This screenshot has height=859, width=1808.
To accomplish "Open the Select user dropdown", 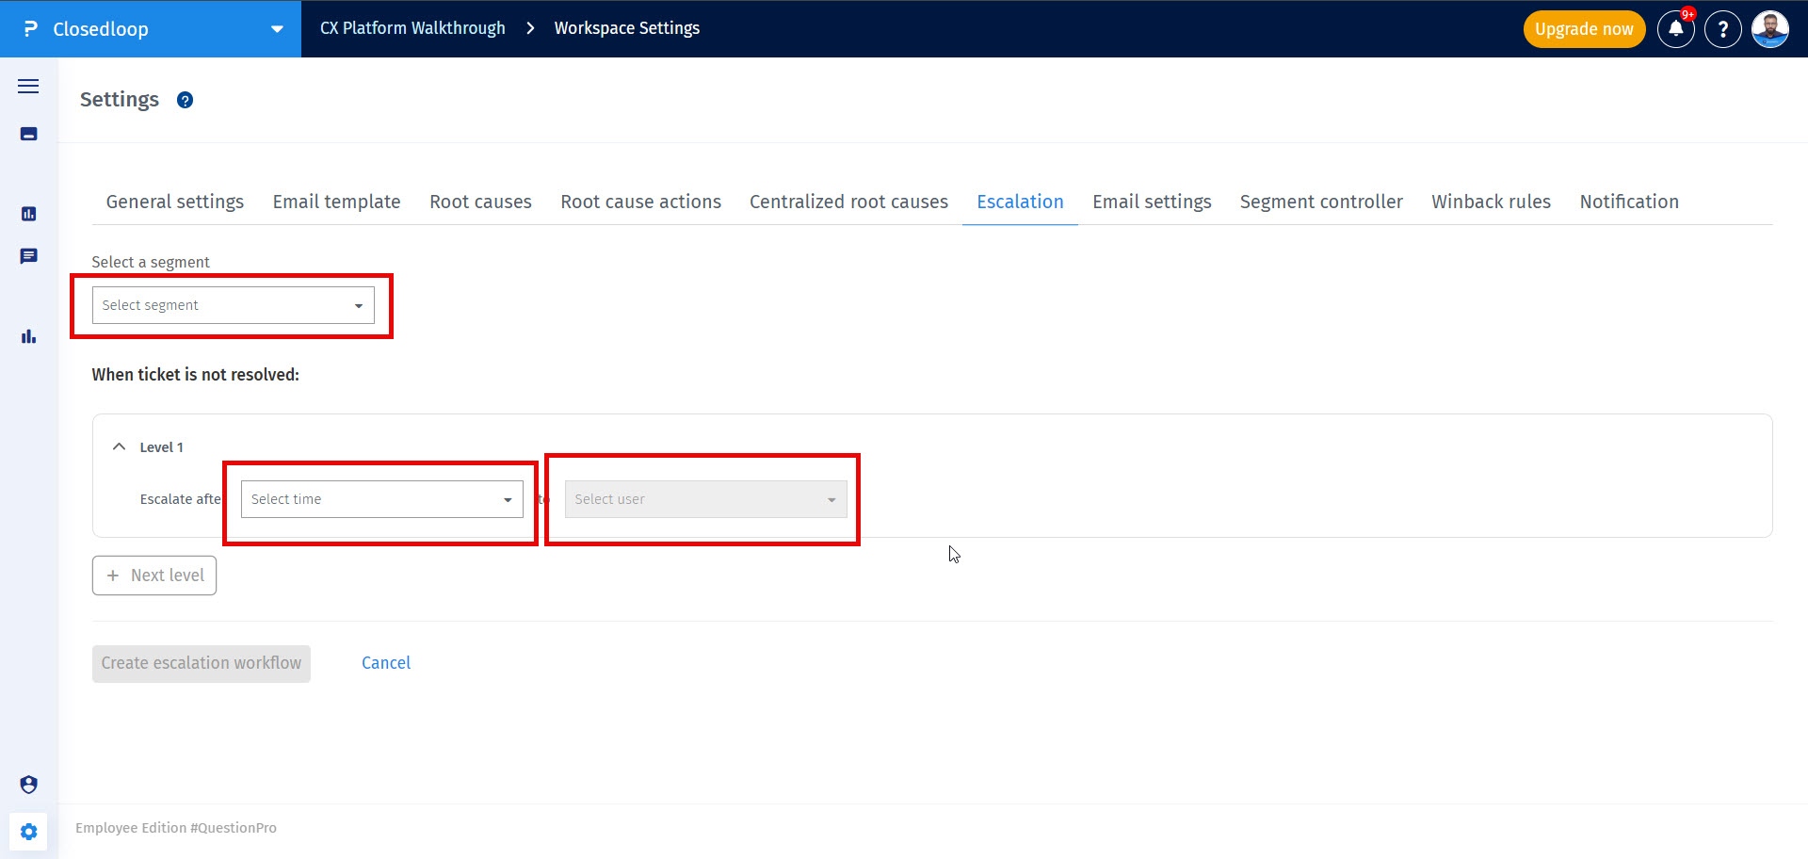I will 705,499.
